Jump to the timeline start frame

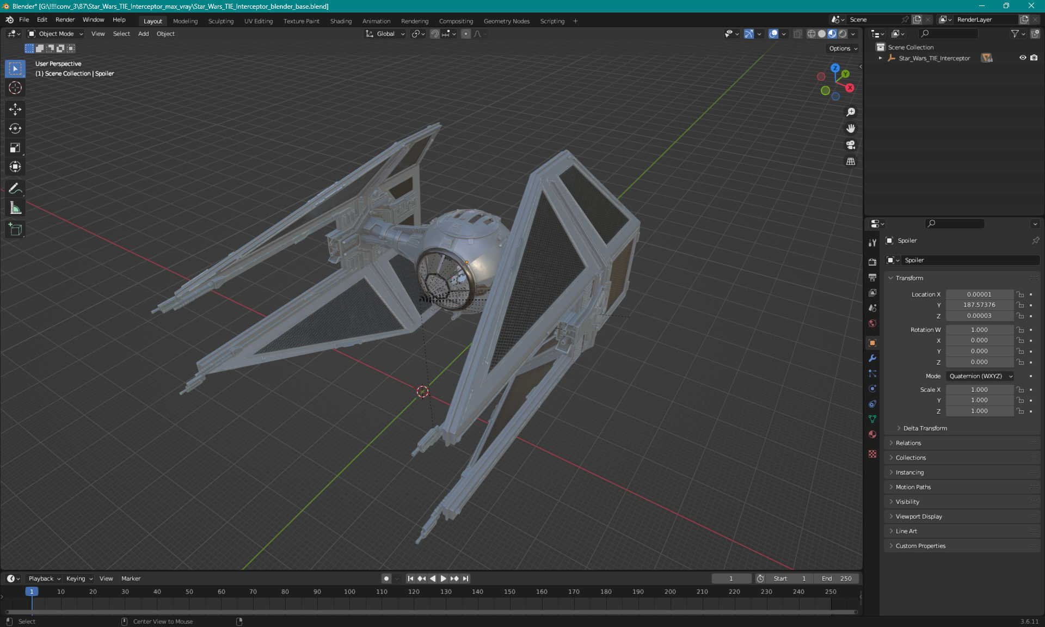410,579
